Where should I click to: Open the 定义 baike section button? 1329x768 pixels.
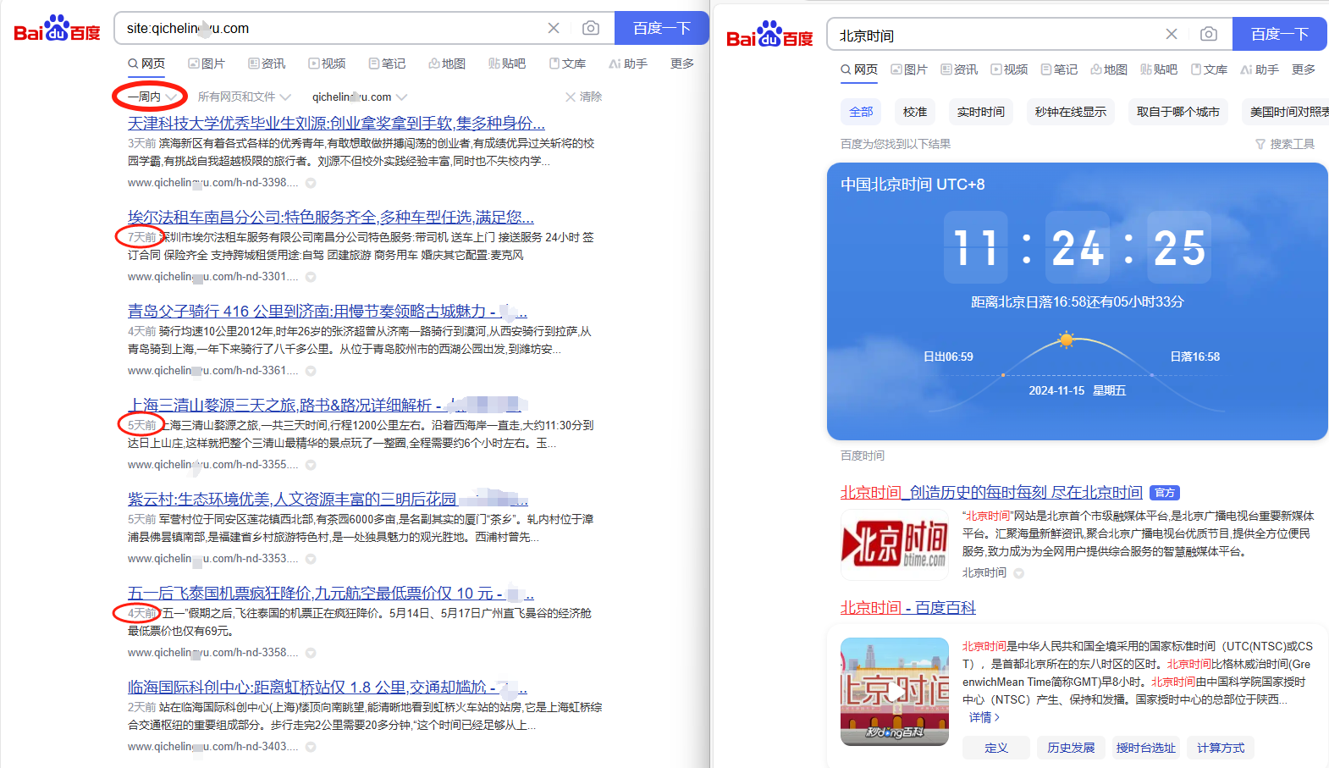click(x=996, y=748)
